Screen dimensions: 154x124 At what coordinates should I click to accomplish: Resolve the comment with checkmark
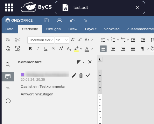(x=88, y=75)
